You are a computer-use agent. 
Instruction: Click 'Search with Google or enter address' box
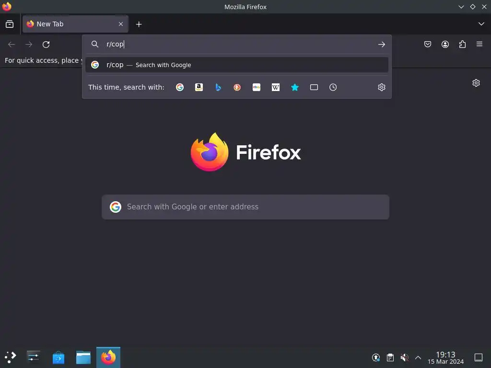coord(245,207)
